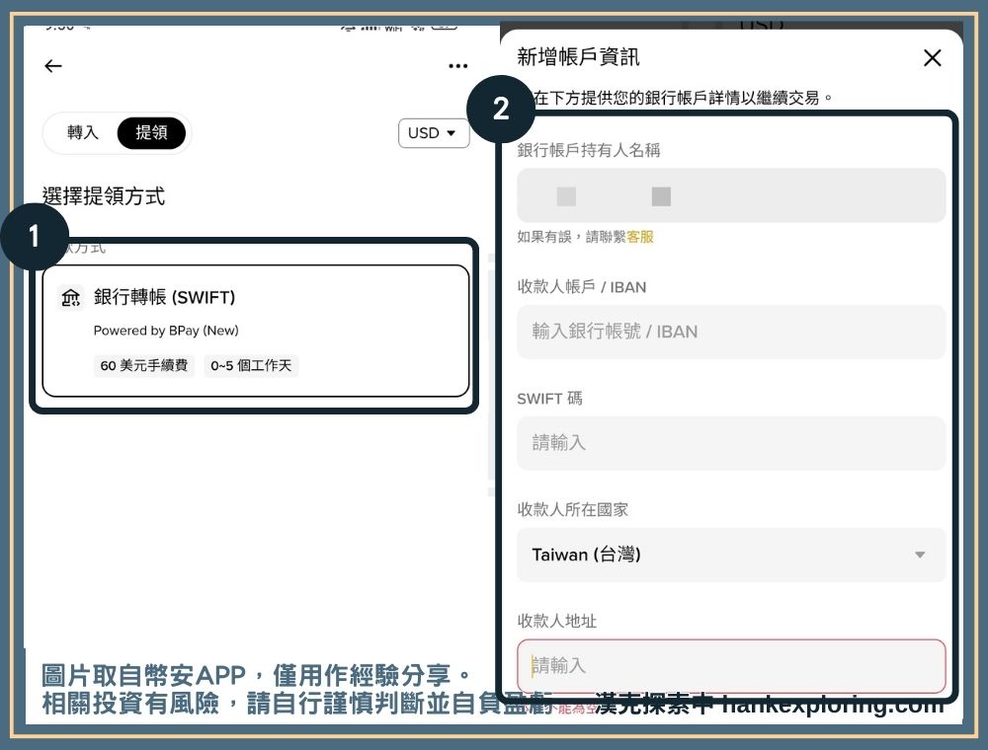Open the USD currency dropdown
The image size is (988, 750).
point(433,133)
